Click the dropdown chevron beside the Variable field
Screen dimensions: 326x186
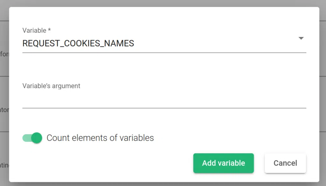tap(301, 38)
